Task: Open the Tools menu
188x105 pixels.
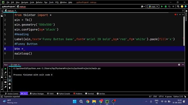Action: pos(51,2)
